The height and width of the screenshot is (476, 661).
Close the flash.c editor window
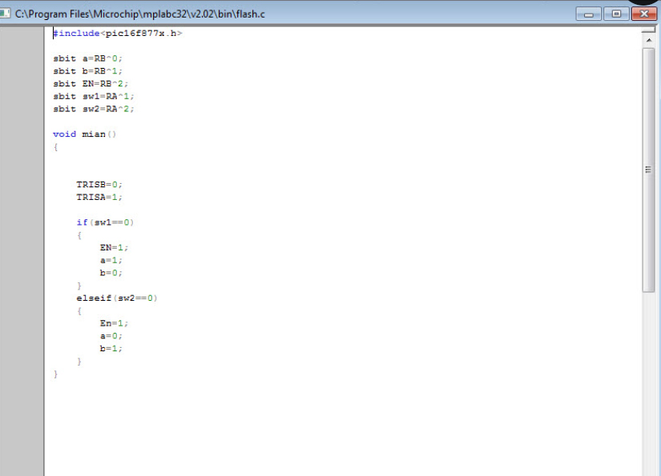(x=643, y=14)
